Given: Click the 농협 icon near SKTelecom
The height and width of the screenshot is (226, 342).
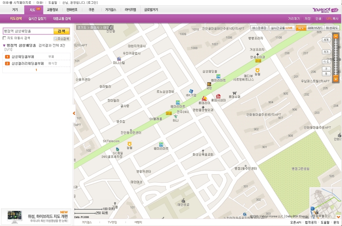Looking at the screenshot, I should coord(130,144).
